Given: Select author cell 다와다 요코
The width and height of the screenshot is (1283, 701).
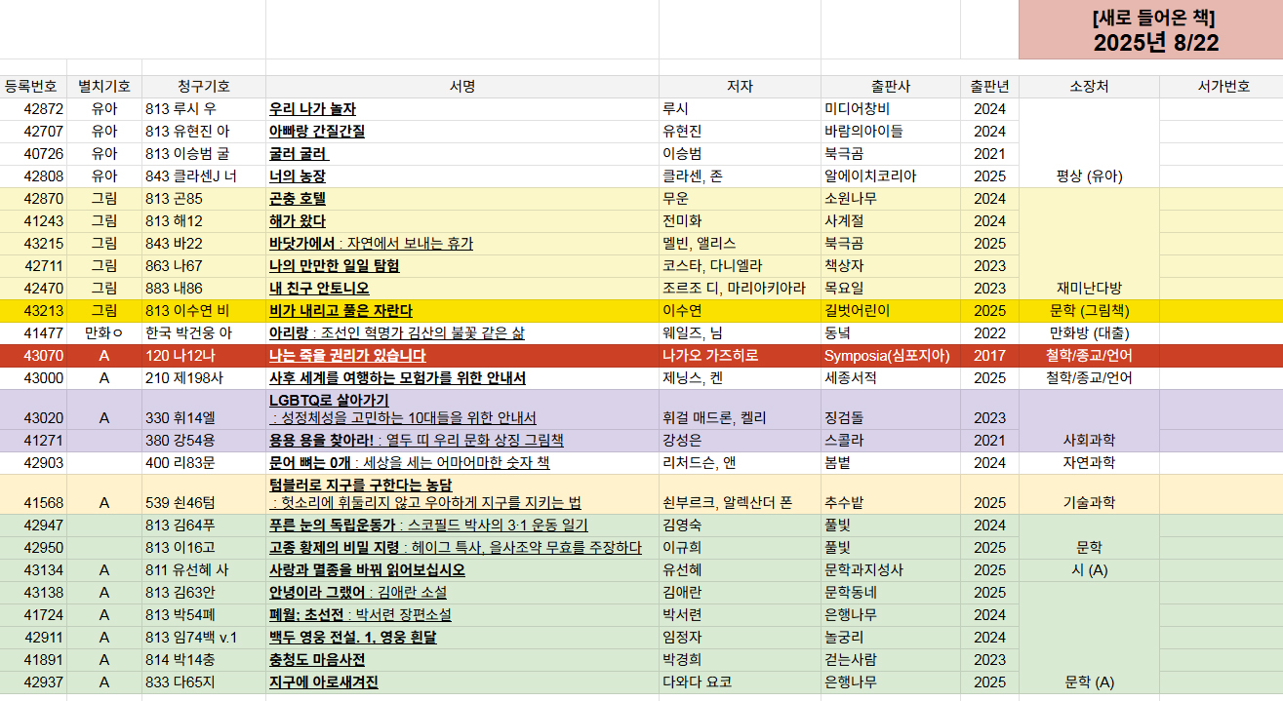Looking at the screenshot, I should pyautogui.click(x=740, y=682).
